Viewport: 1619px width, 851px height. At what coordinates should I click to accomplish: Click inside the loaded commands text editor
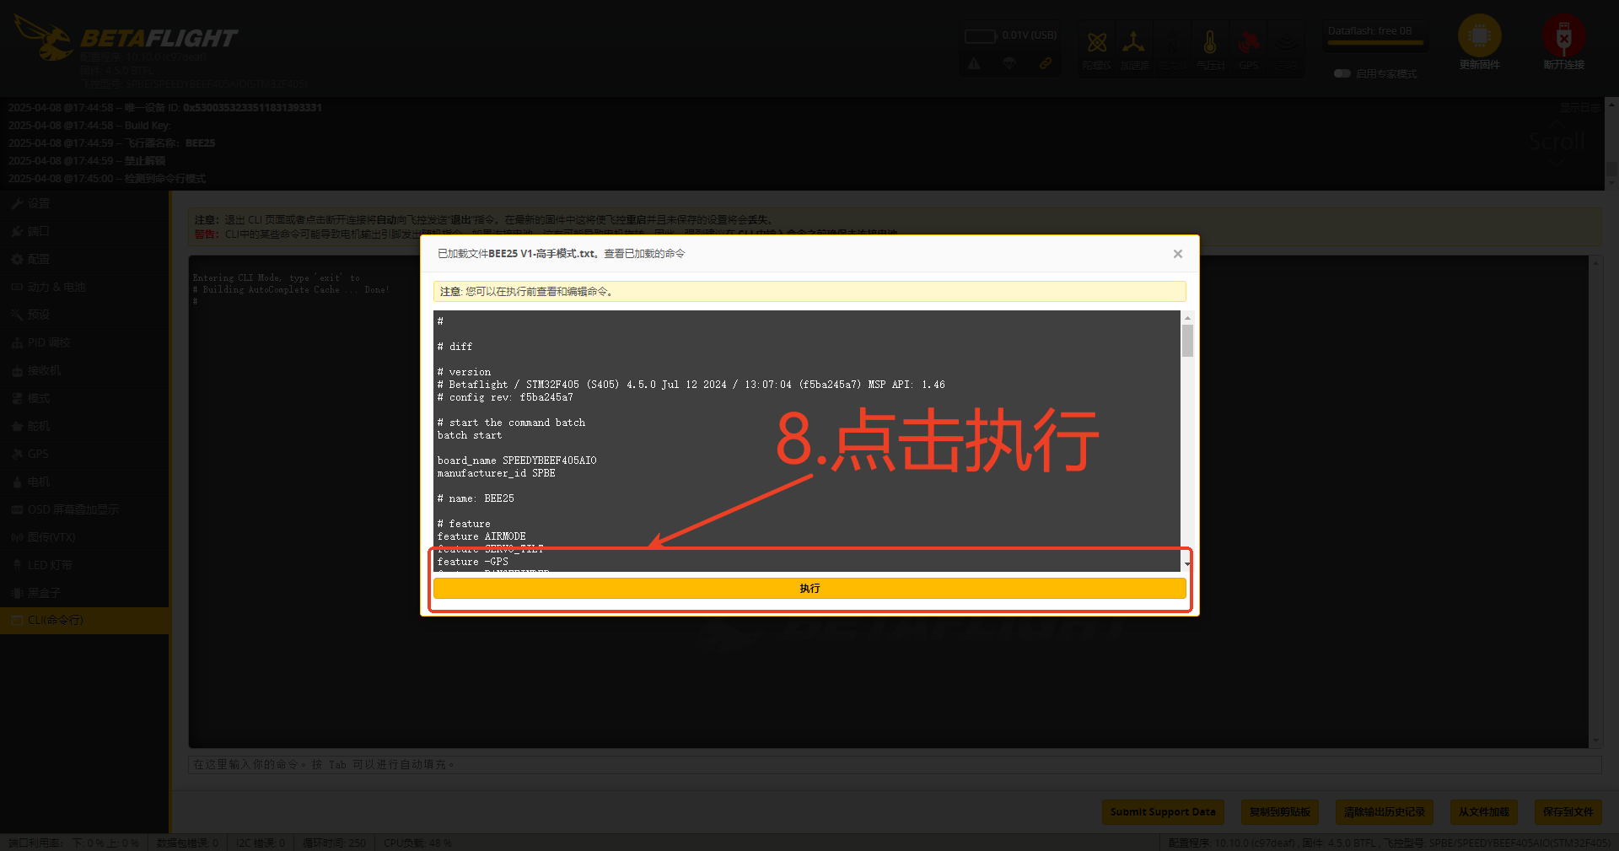pyautogui.click(x=807, y=441)
